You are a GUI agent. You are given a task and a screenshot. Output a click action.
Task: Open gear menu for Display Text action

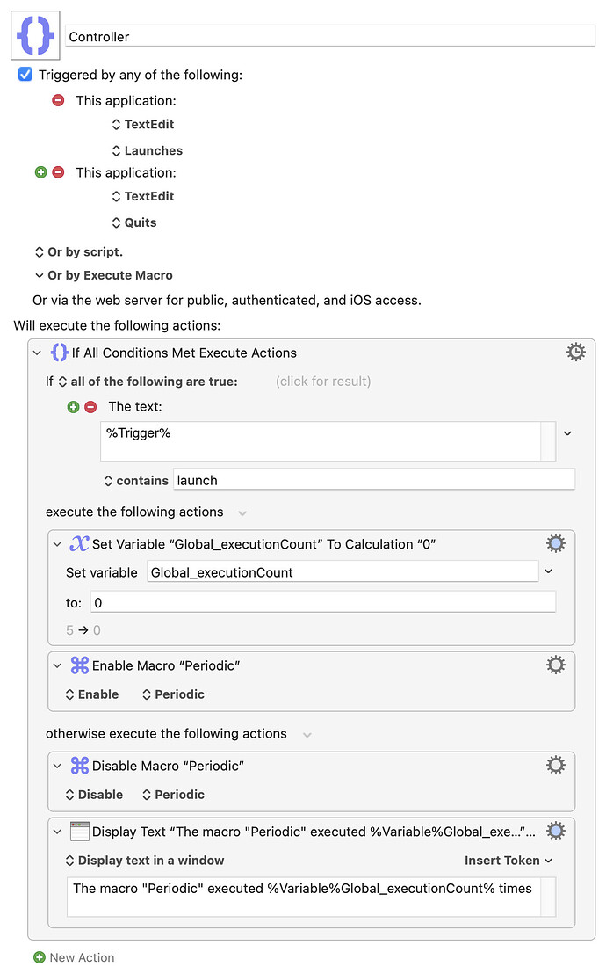coord(555,831)
